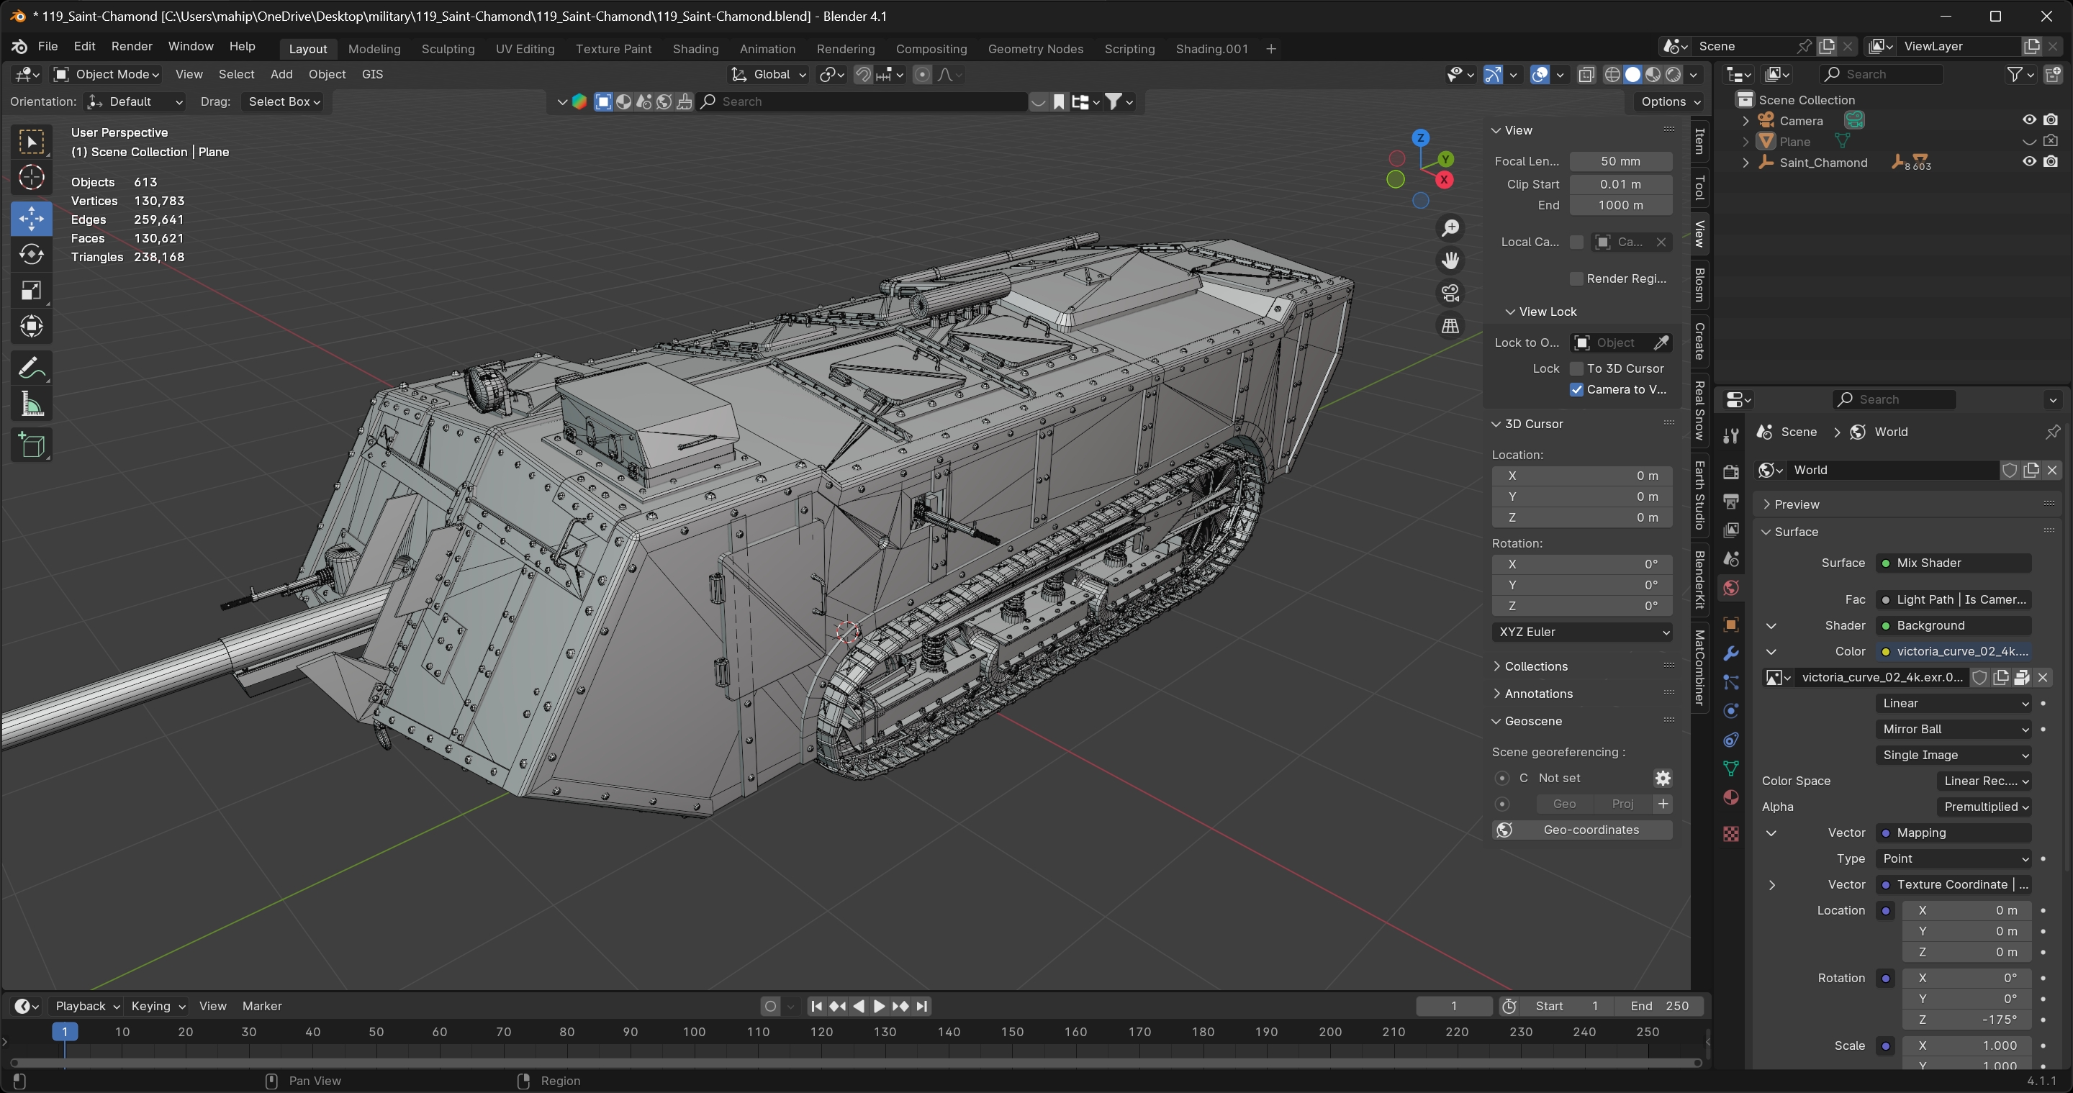Image resolution: width=2073 pixels, height=1093 pixels.
Task: Select the Scale tool
Action: click(x=32, y=291)
